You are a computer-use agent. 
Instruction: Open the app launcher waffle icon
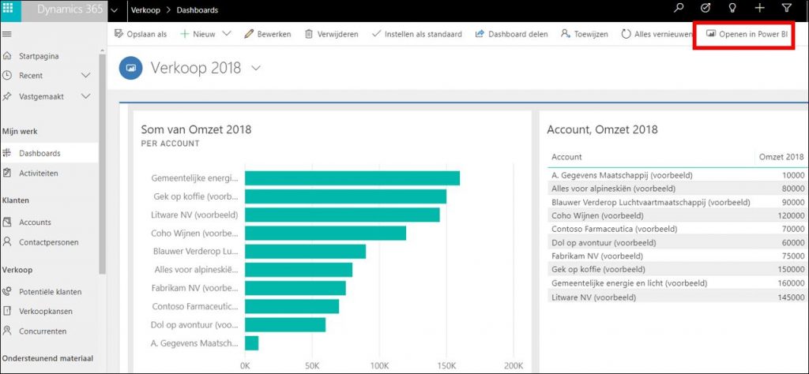click(x=9, y=9)
